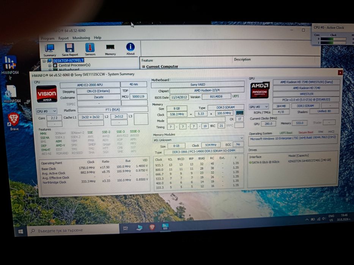Click the Base Clock 1750.0 MHz value
The width and height of the screenshot is (354, 265).
click(x=87, y=168)
